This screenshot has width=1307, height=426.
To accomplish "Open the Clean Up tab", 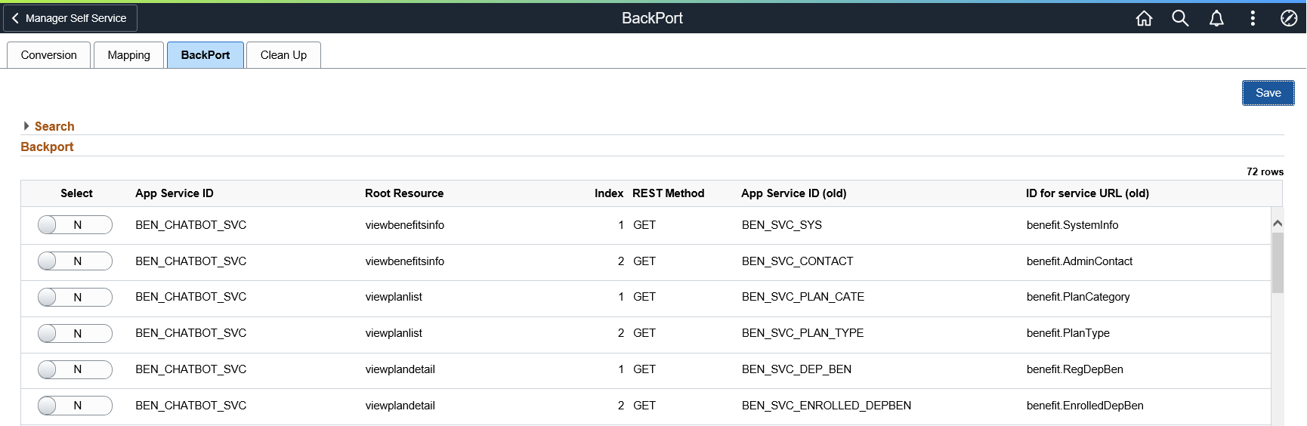I will click(x=284, y=55).
